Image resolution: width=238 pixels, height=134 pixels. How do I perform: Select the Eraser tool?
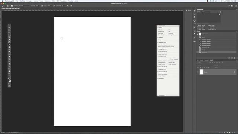click(9, 52)
